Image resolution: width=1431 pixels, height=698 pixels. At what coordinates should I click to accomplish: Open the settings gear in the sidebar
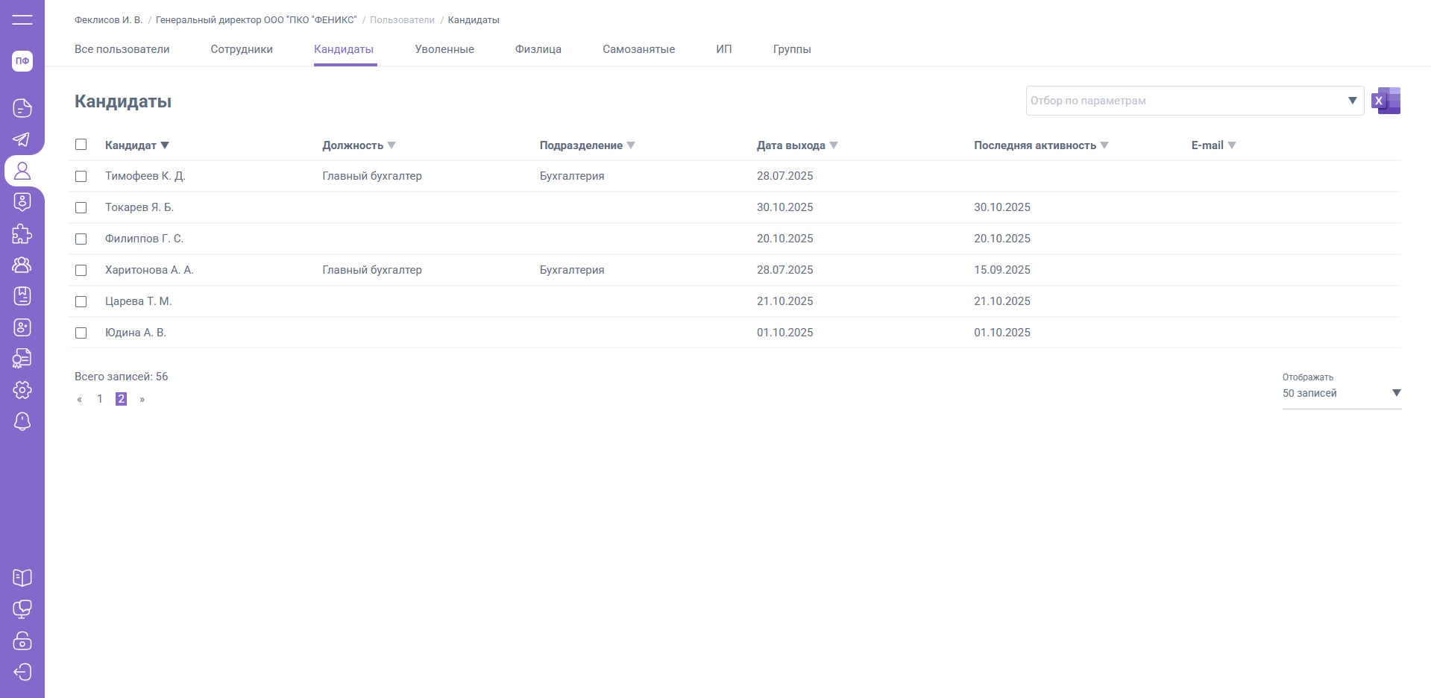pos(22,390)
